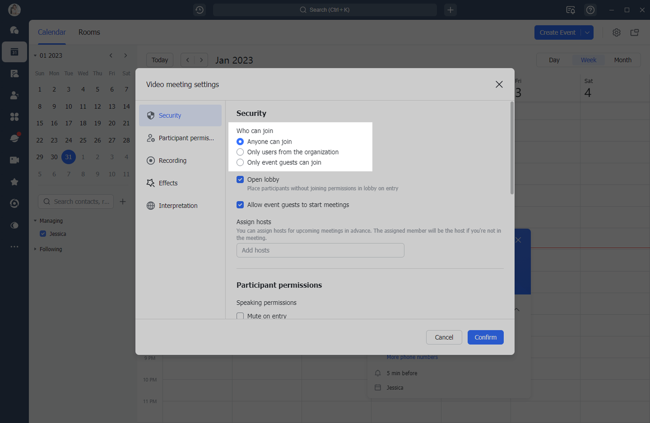Close the video meeting settings dialog
The width and height of the screenshot is (650, 423).
[499, 84]
